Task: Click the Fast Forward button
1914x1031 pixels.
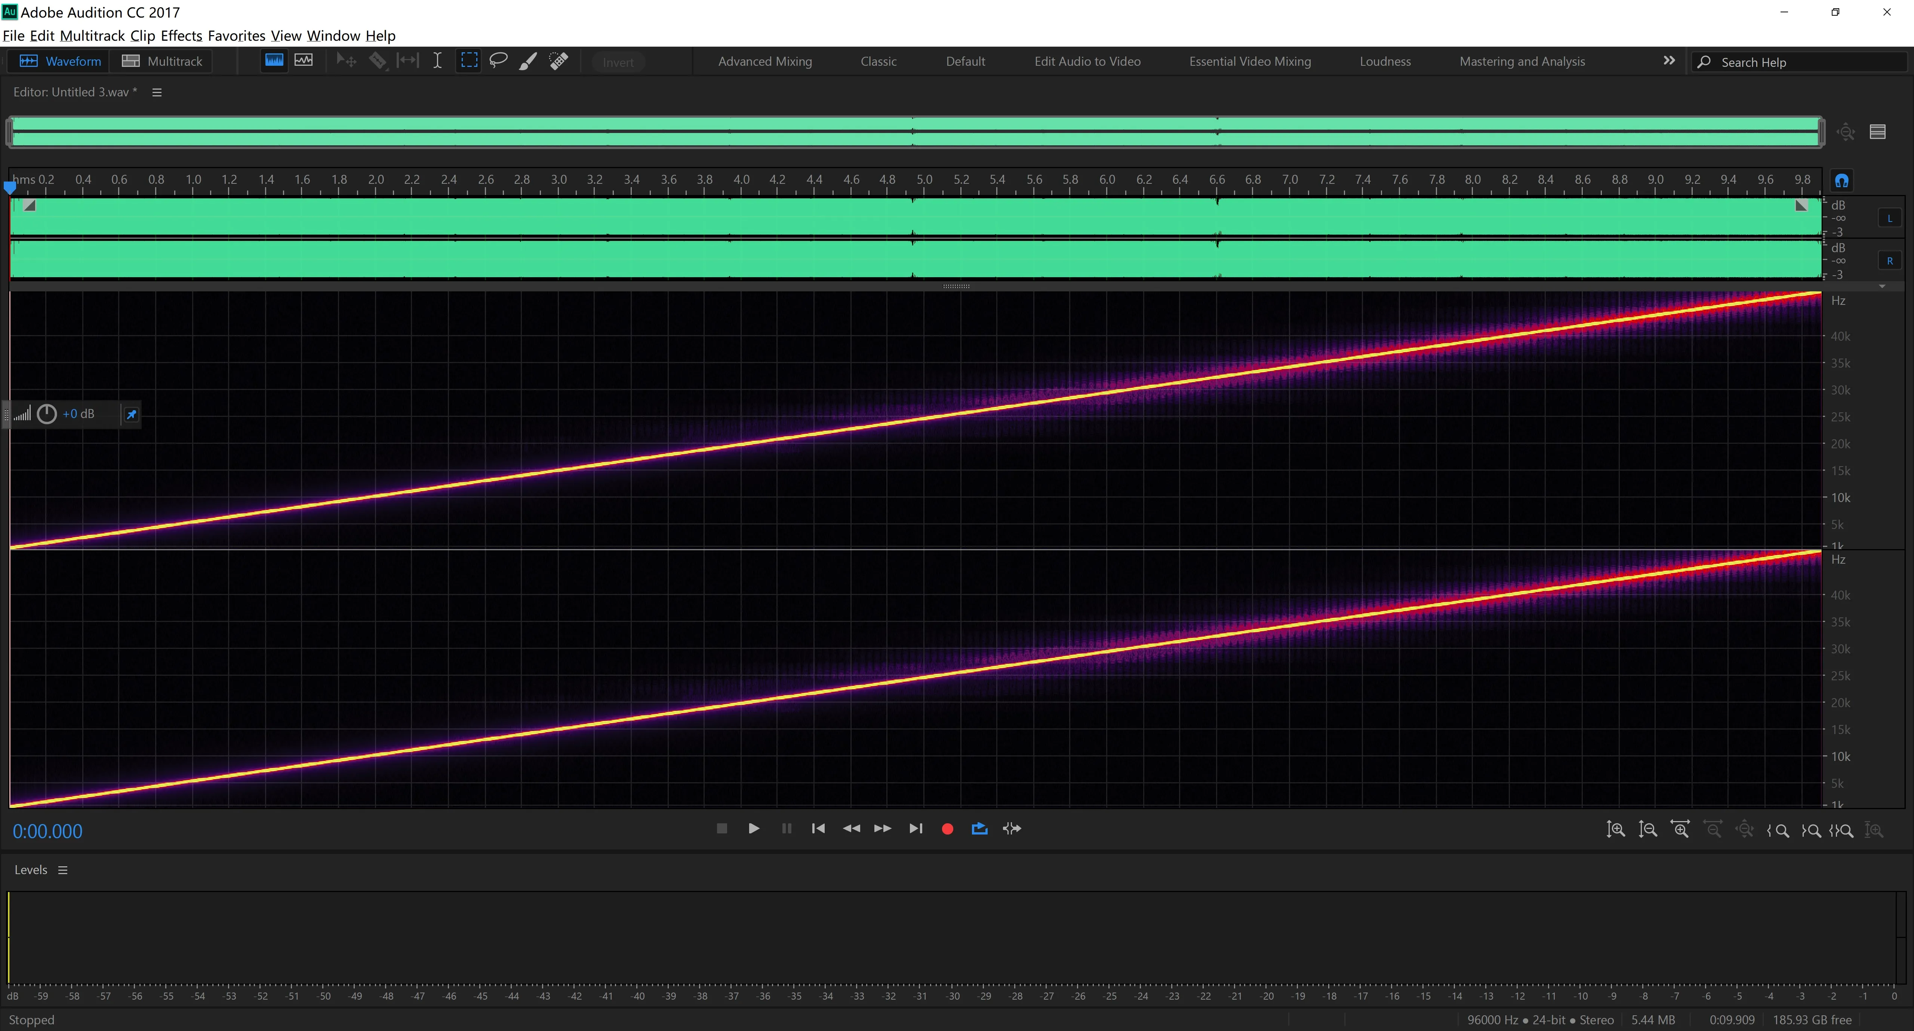Action: (883, 829)
